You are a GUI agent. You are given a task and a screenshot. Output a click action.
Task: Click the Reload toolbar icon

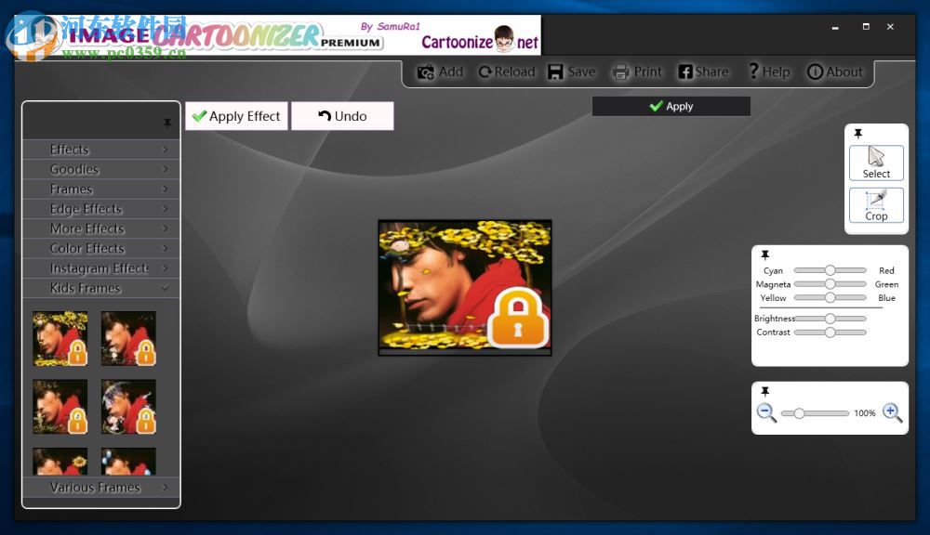point(485,71)
